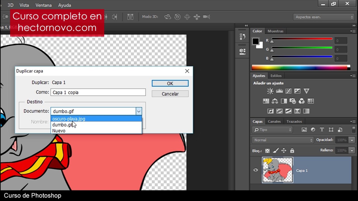Open the Tipo layer filter dropdown
This screenshot has height=201, width=358.
(x=272, y=130)
